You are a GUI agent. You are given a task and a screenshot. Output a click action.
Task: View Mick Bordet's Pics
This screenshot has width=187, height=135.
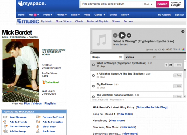click(x=27, y=104)
